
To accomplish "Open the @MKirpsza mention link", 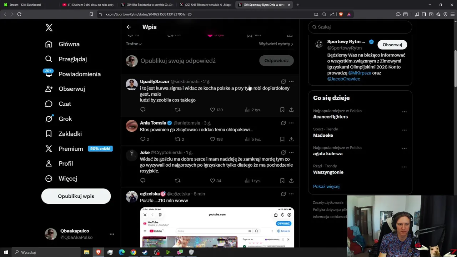I will tap(360, 73).
